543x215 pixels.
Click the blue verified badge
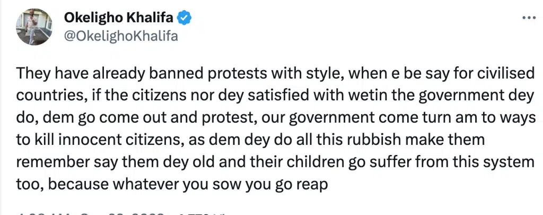pyautogui.click(x=183, y=18)
